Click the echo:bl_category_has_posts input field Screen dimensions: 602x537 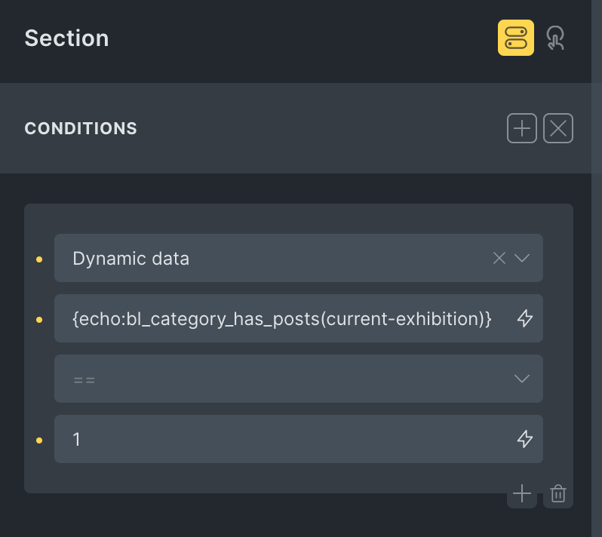(282, 318)
